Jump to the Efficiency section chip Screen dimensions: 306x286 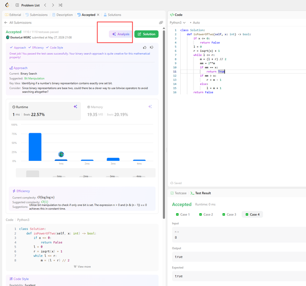[x=36, y=47]
